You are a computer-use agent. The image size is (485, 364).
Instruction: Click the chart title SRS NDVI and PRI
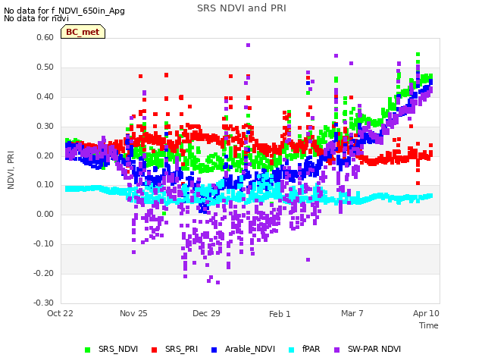point(242,8)
